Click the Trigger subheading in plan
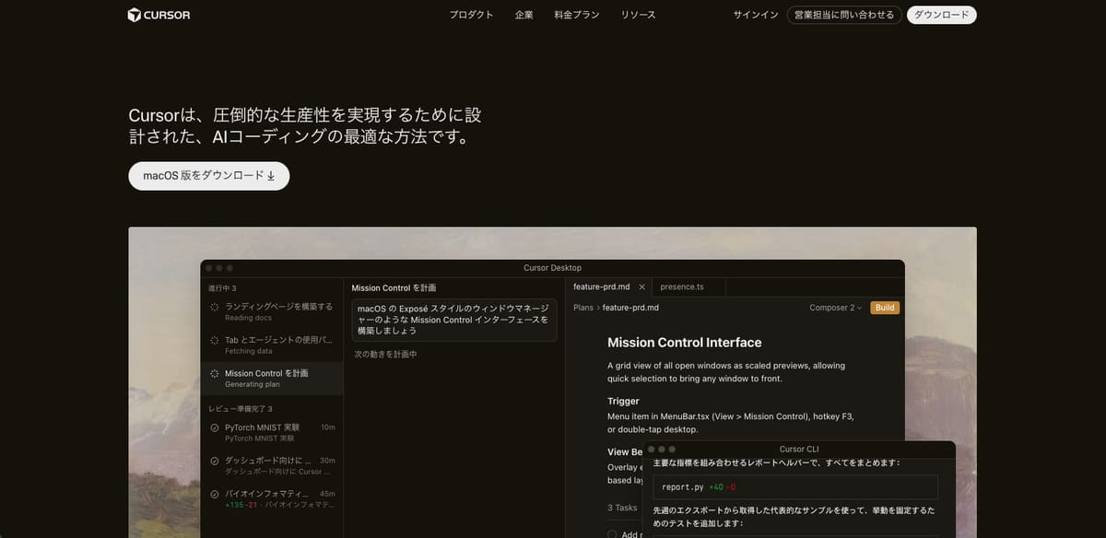The height and width of the screenshot is (538, 1106). (x=623, y=402)
